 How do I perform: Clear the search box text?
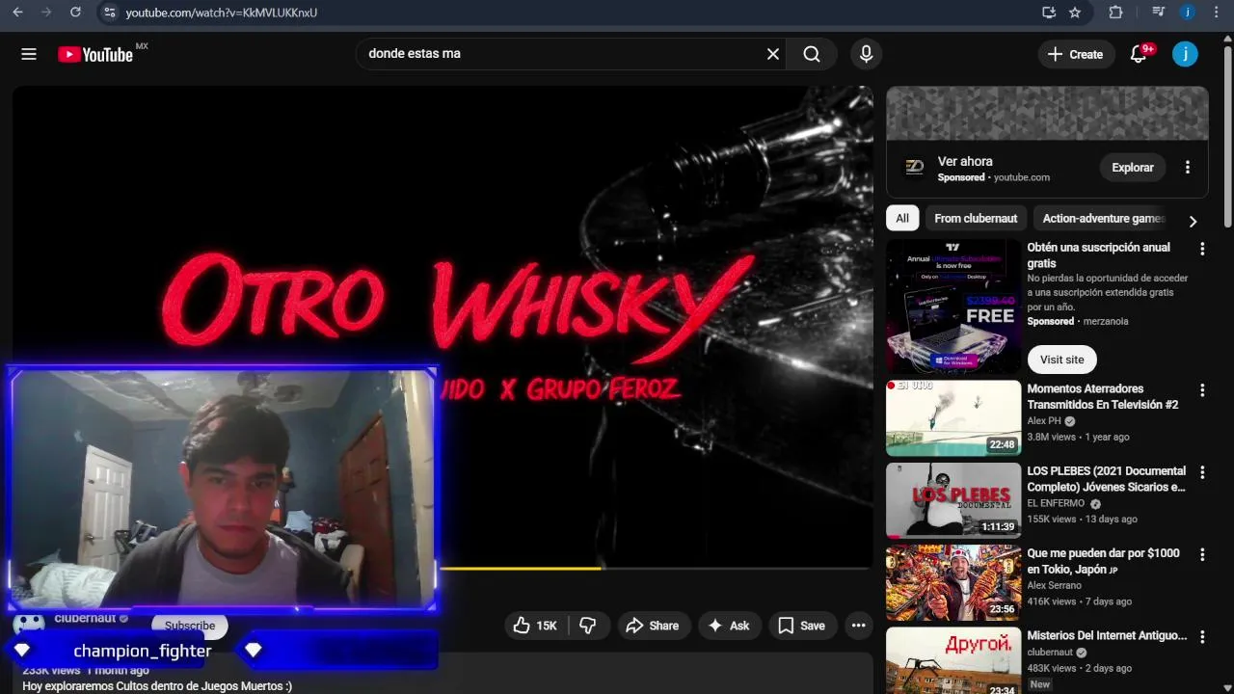click(772, 54)
